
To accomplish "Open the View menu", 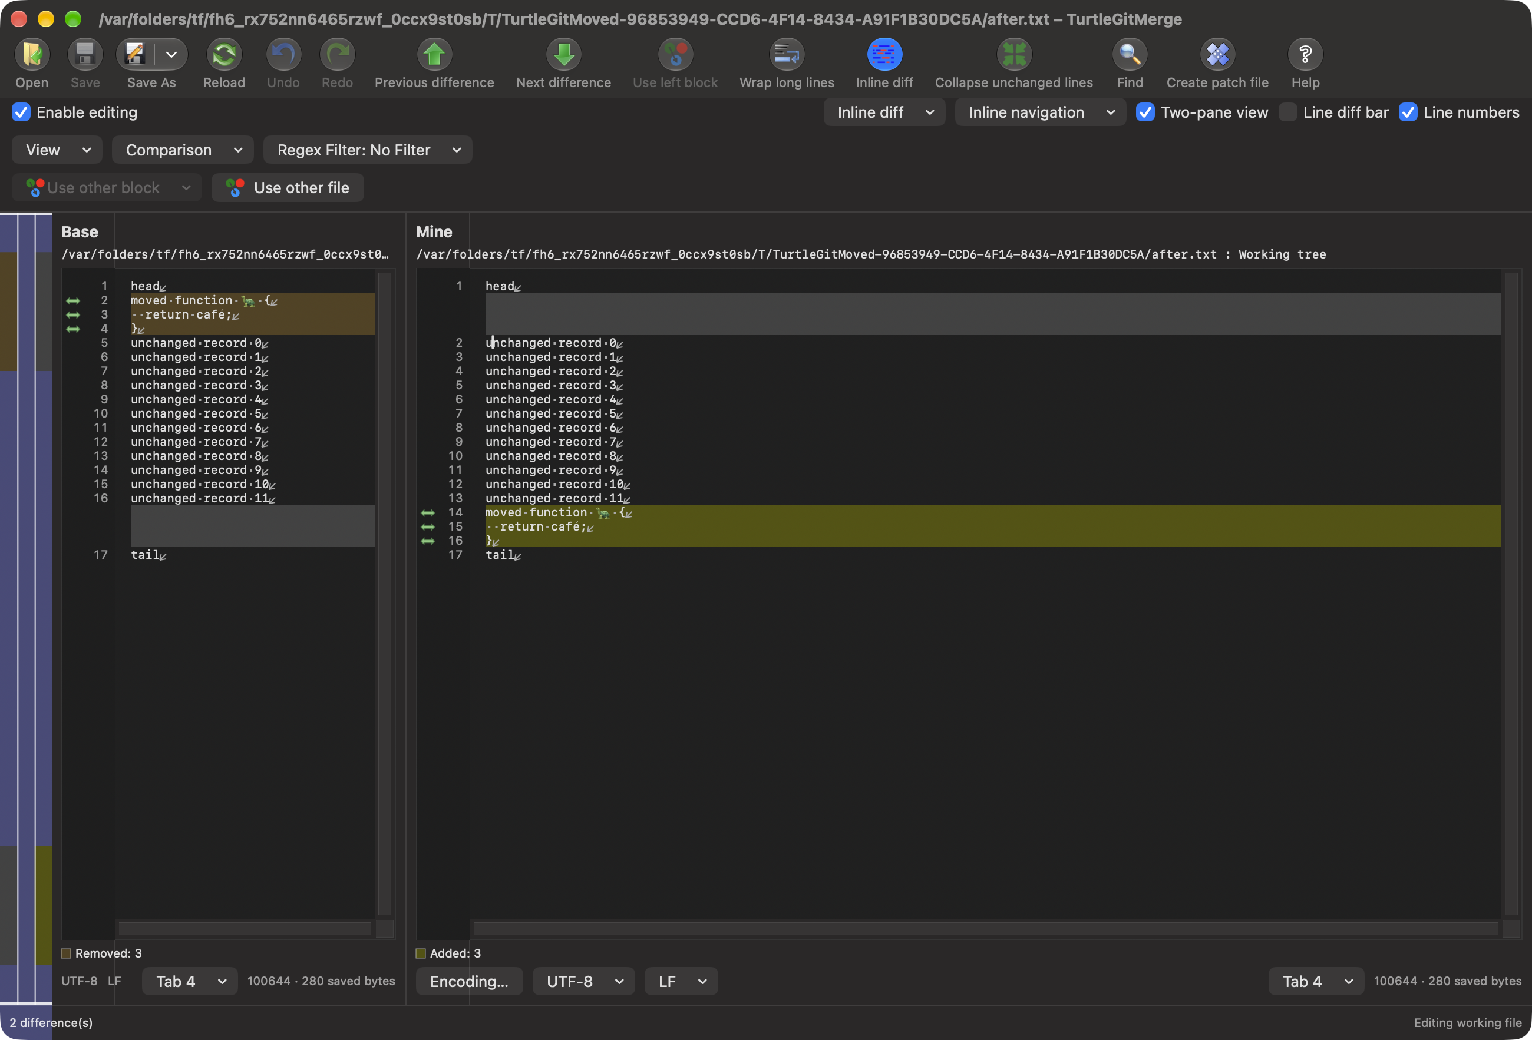I will 57,150.
